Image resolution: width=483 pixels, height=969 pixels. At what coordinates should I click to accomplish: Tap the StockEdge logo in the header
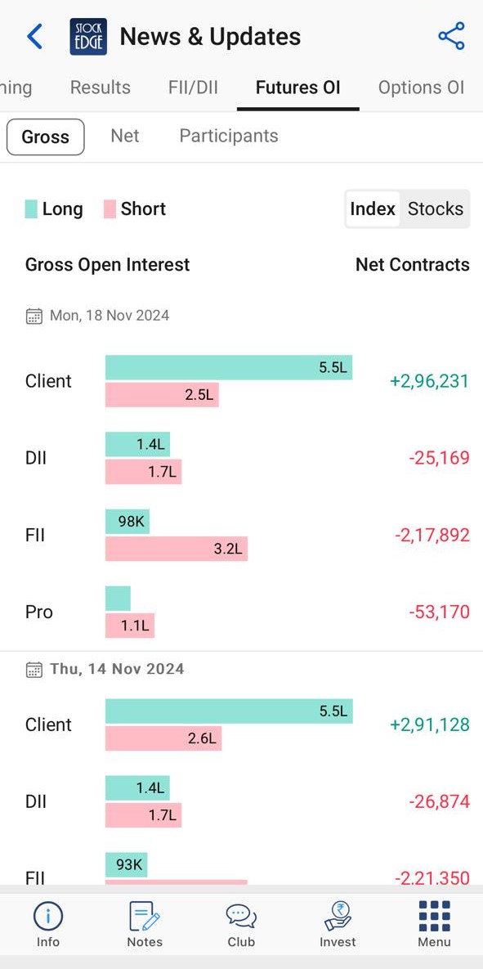(x=88, y=36)
